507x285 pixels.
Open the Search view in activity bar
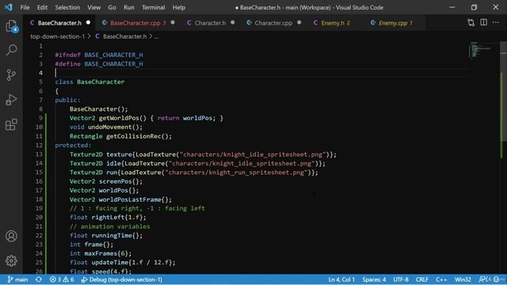coord(11,50)
